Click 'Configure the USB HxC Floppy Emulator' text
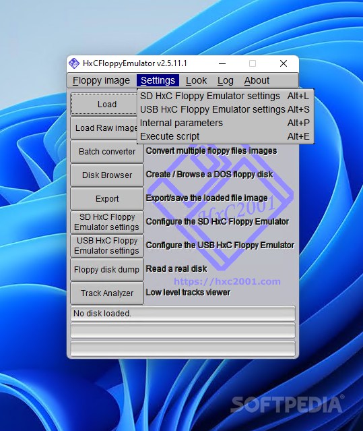Viewport: 363px width, 431px height. pos(220,246)
